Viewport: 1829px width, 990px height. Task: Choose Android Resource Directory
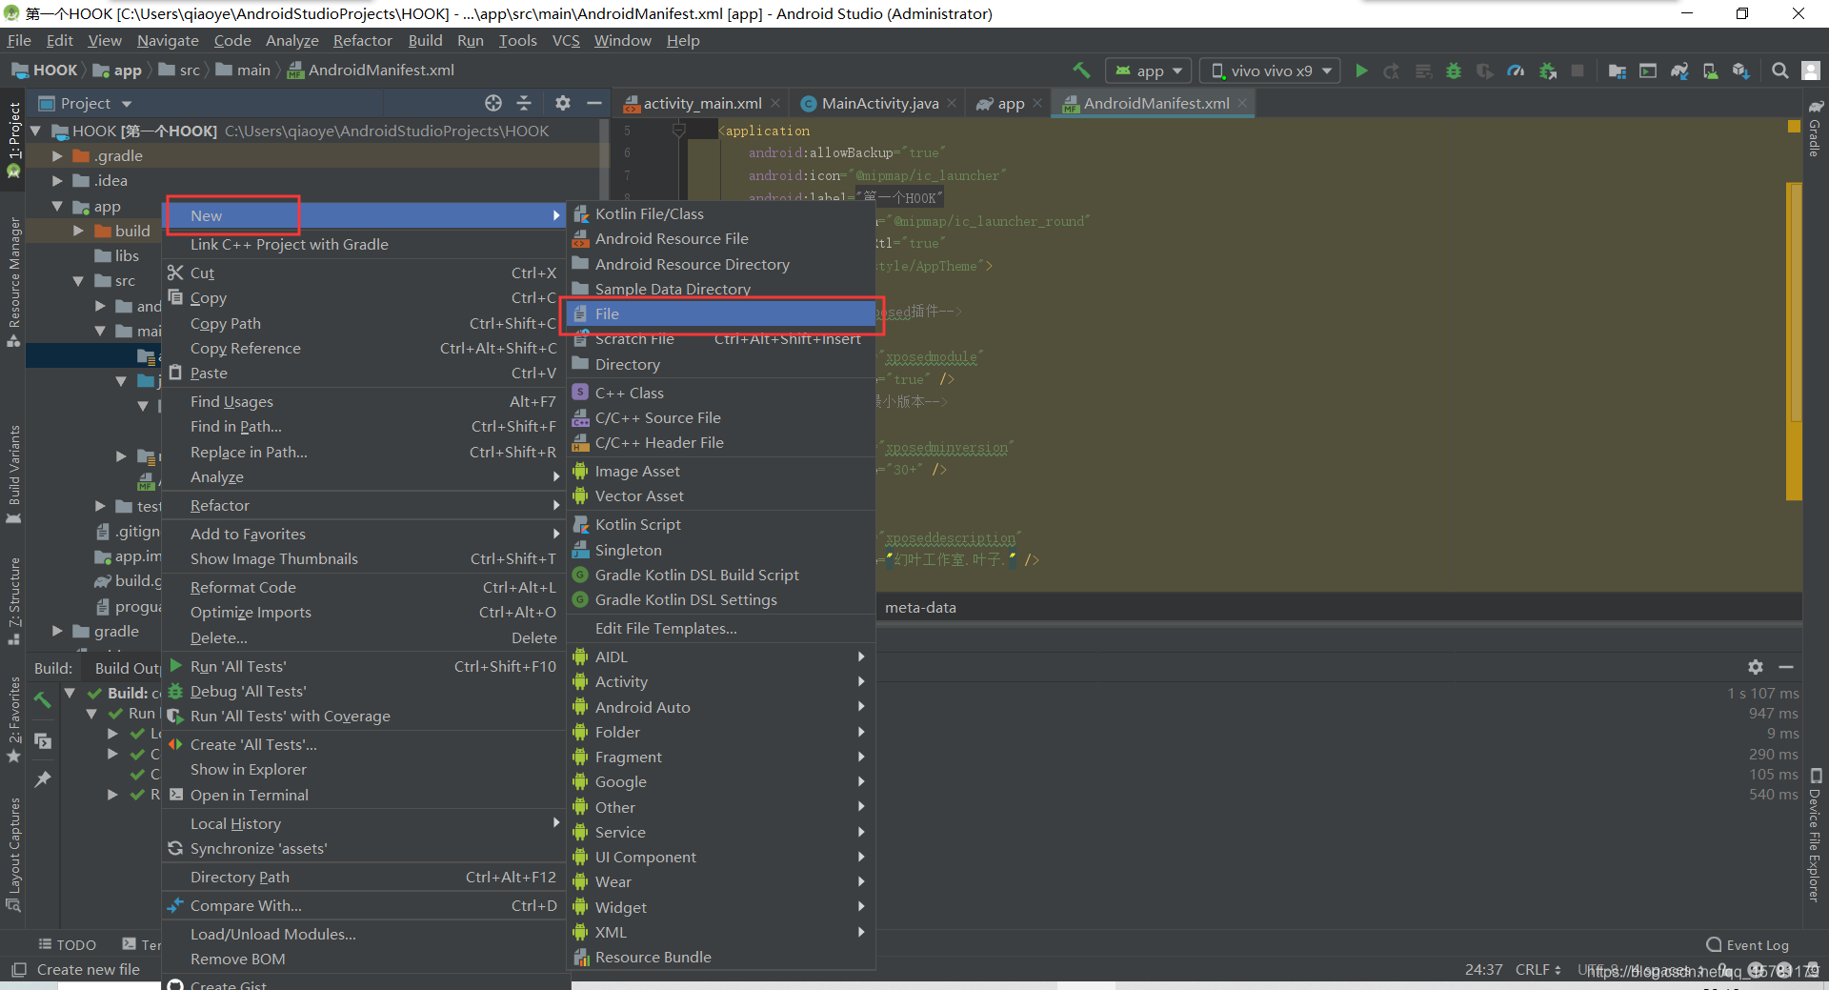[x=721, y=264]
